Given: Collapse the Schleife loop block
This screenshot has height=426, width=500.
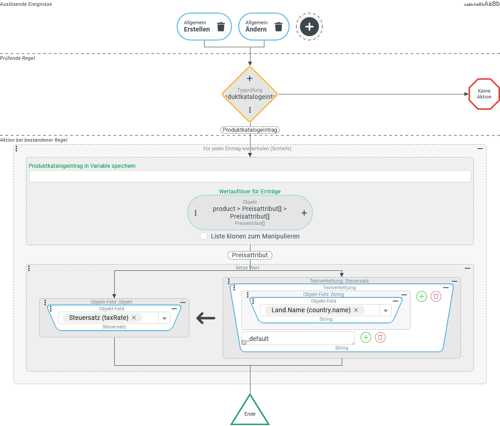Looking at the screenshot, I should [480, 148].
